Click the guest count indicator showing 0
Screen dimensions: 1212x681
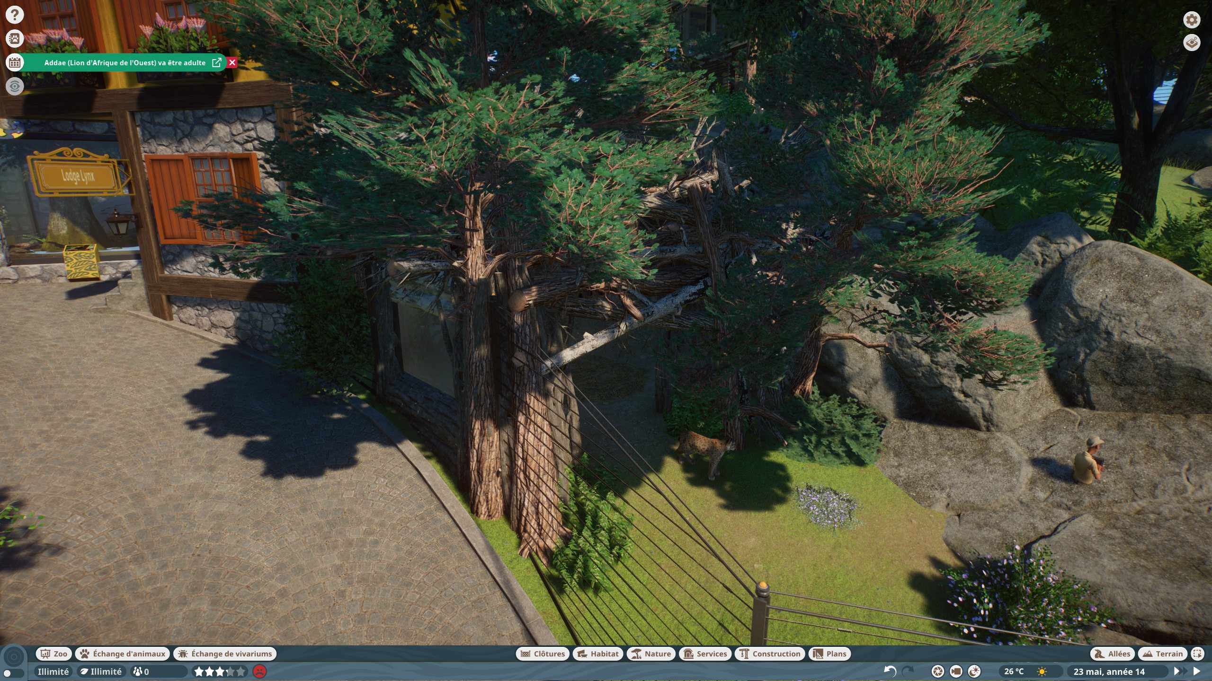click(x=159, y=672)
